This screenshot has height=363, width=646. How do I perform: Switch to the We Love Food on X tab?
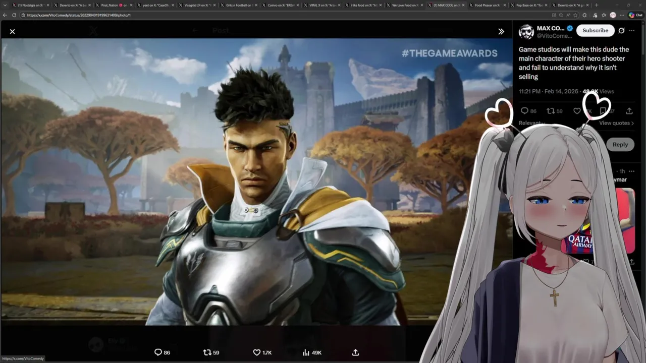pos(404,5)
